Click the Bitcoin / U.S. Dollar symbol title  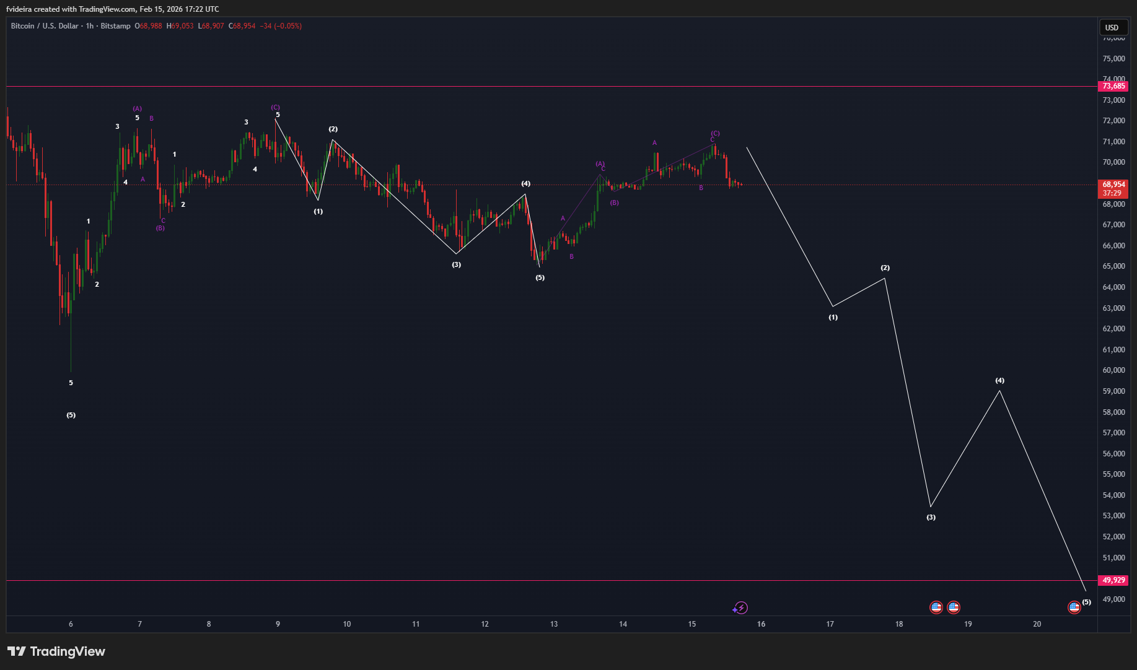tap(45, 26)
